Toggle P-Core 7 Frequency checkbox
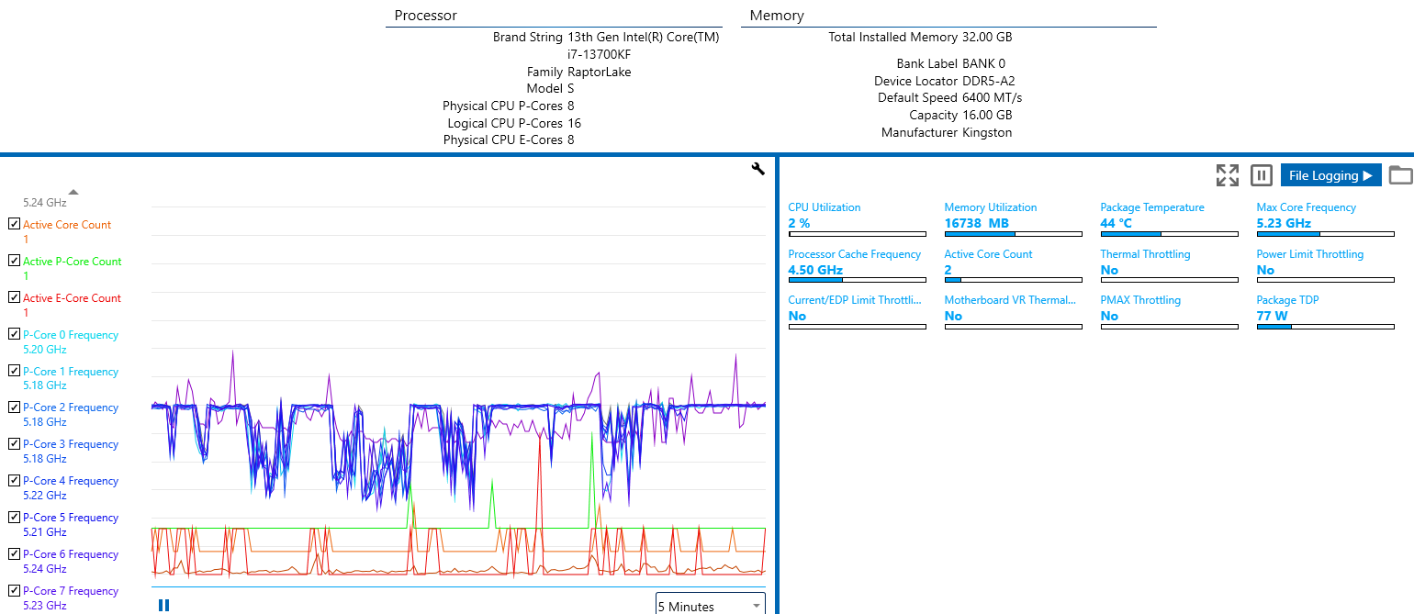 (14, 590)
